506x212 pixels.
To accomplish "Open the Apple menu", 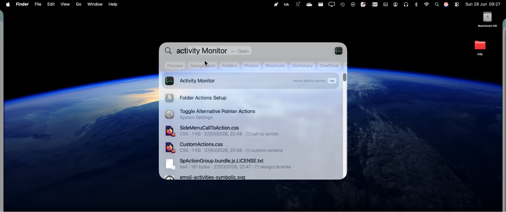I will tap(8, 4).
